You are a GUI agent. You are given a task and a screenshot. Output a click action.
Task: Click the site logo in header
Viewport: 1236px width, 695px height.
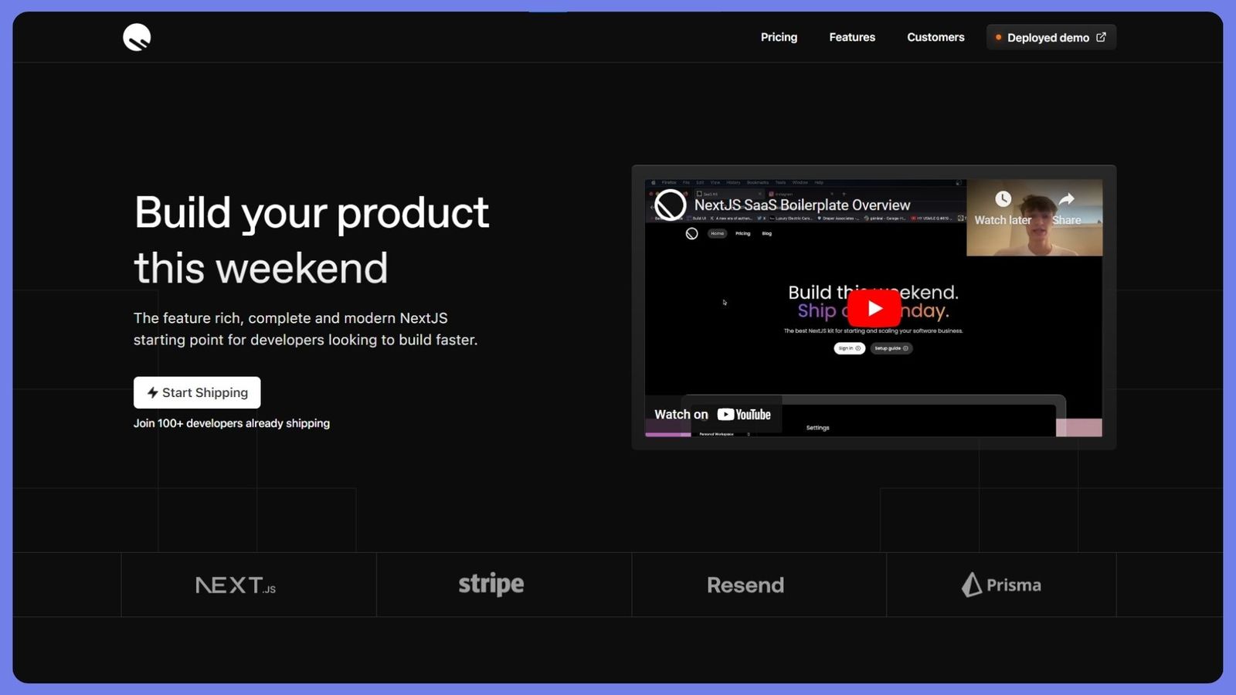137,37
